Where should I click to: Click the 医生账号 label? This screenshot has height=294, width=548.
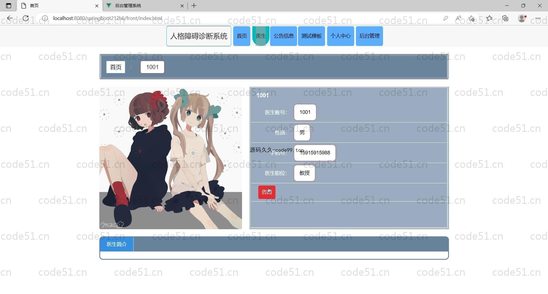coord(276,112)
